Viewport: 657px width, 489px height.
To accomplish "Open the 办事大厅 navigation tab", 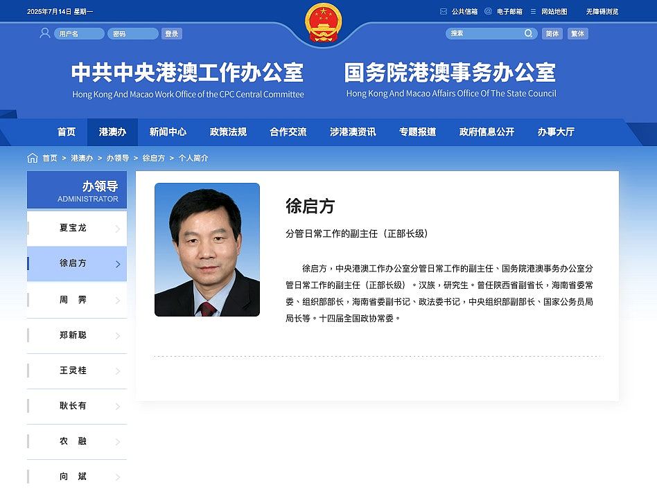I will pyautogui.click(x=556, y=132).
